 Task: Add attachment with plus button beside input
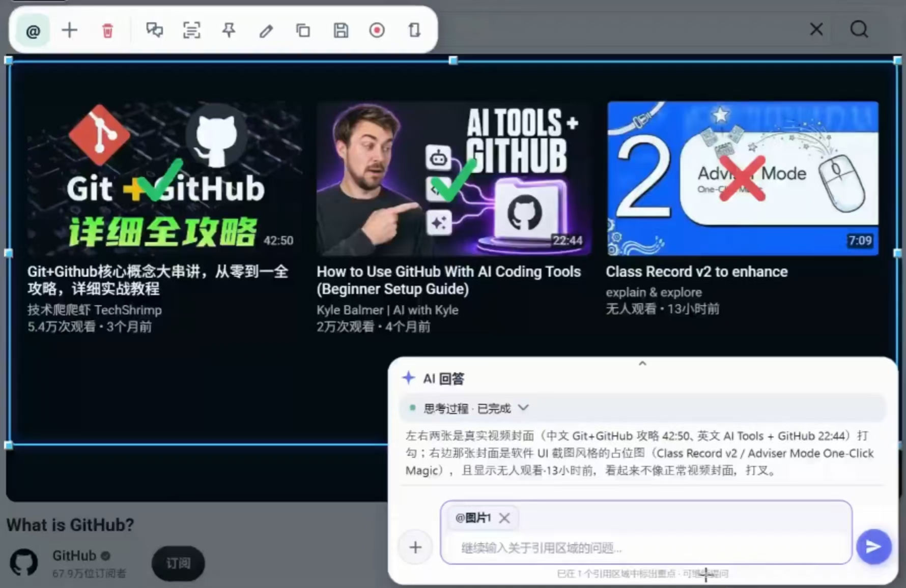pyautogui.click(x=415, y=547)
